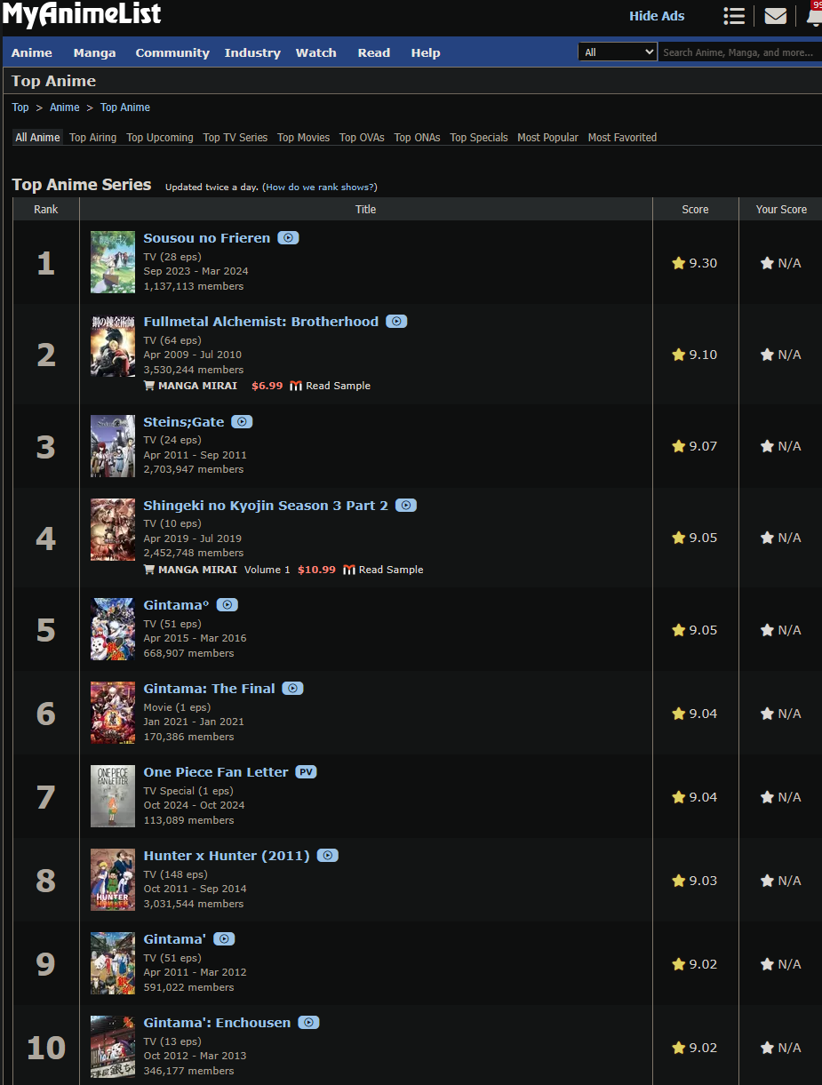This screenshot has height=1085, width=822.
Task: Click the Steins;Gate watch video icon
Action: click(242, 422)
